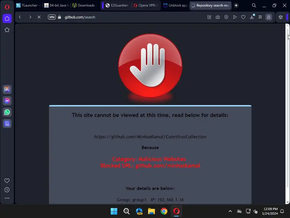Viewport: 290px width, 218px height.
Task: Click the Opera taskbar icon
Action: pos(176,211)
